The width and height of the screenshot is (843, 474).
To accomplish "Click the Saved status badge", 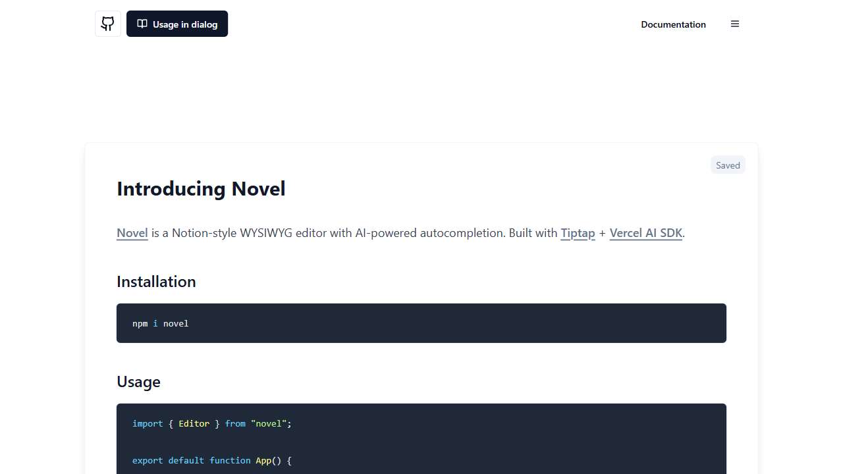I will (x=728, y=165).
